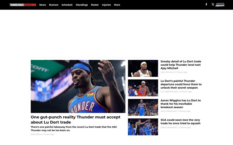Read 'One gut-punch reality Thunder must accept' headline
233x145 pixels.
pos(75,120)
